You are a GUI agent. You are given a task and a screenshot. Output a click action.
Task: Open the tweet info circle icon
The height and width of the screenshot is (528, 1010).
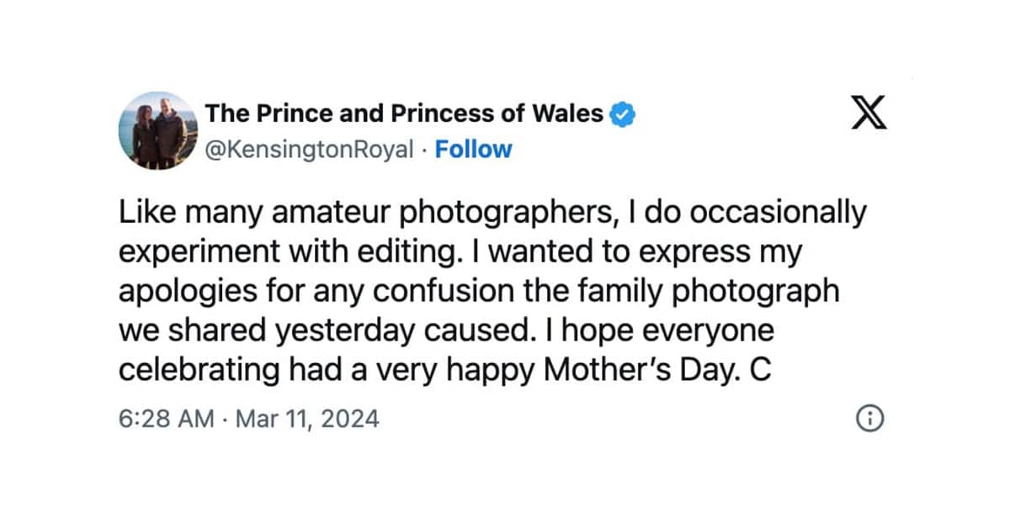click(x=869, y=418)
